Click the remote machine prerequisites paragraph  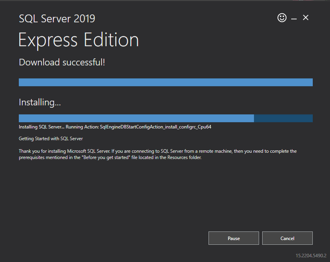pos(157,154)
